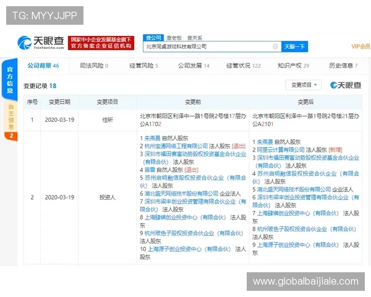Click the 新增 tag beside 阿里云计算有限公司
Viewport: 371px width, 297px height.
pyautogui.click(x=336, y=150)
